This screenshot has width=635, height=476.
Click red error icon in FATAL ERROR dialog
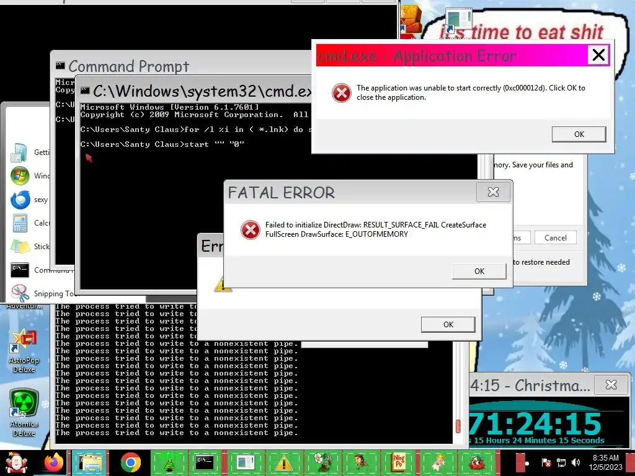pos(251,230)
